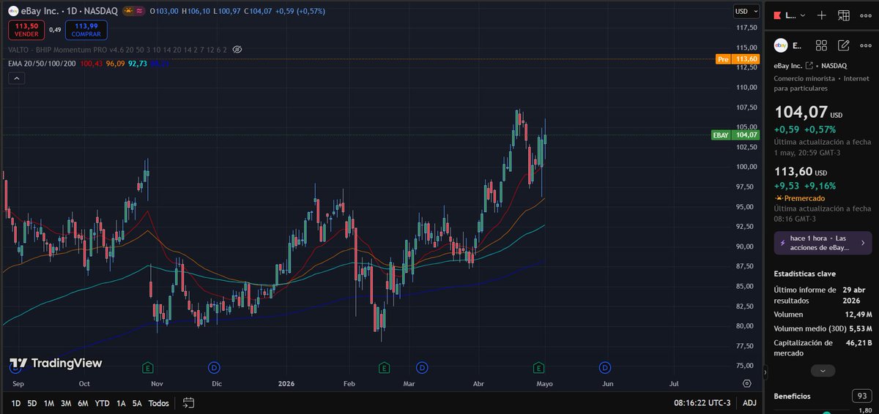Click the price axis on the chart
The width and height of the screenshot is (879, 414).
click(746, 197)
